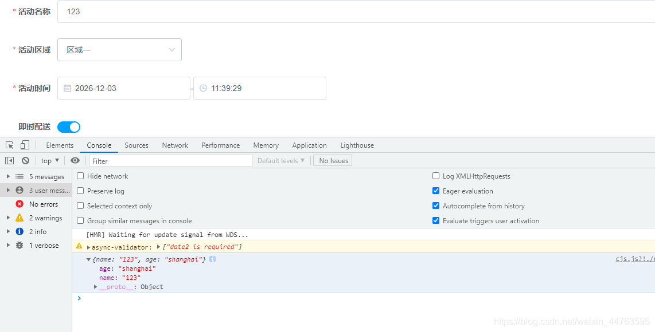Expand the 2 warnings group
Viewport: 655px width, 332px height.
[x=9, y=218]
